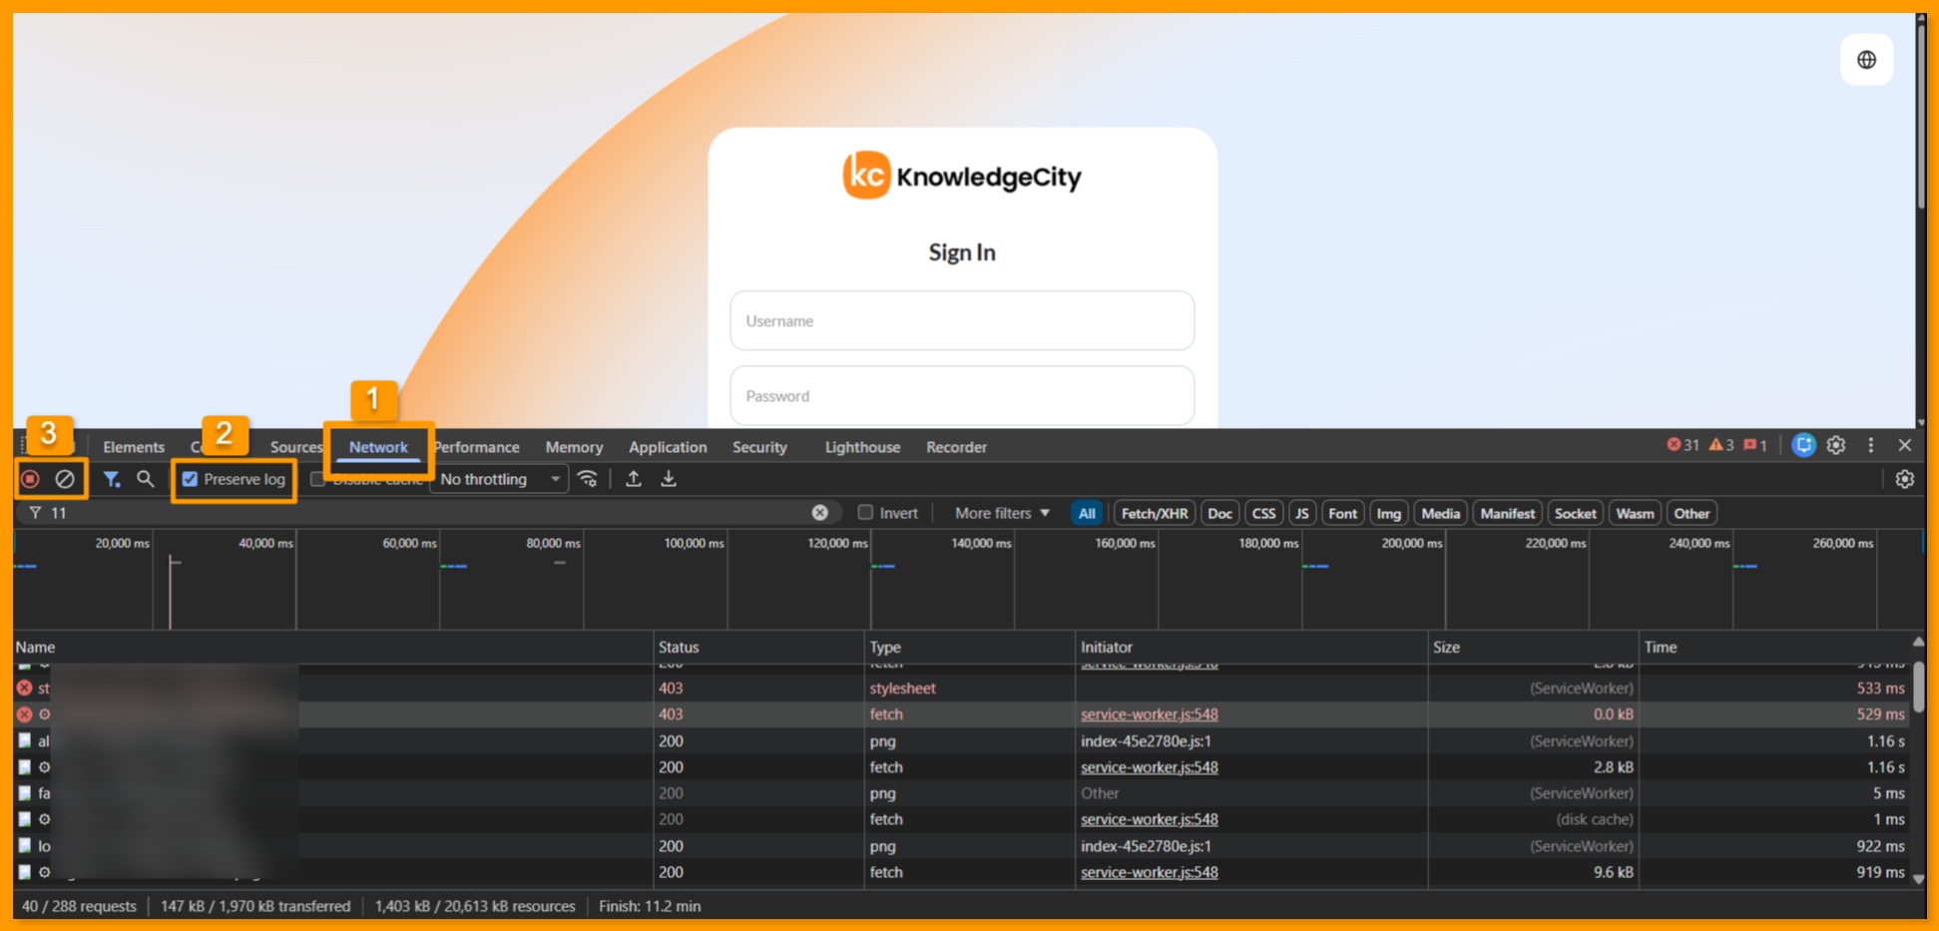Import HAR file upload icon
1939x931 pixels.
click(x=634, y=479)
